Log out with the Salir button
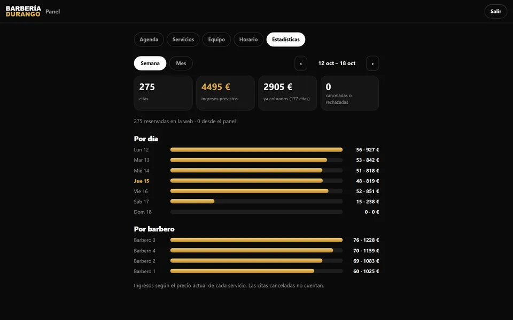 coord(496,11)
